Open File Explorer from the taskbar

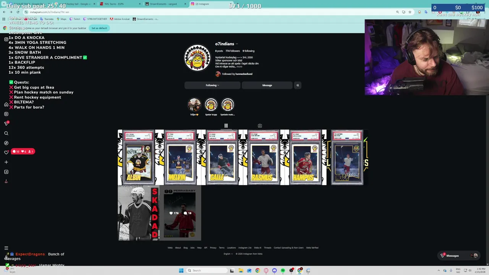(x=241, y=270)
